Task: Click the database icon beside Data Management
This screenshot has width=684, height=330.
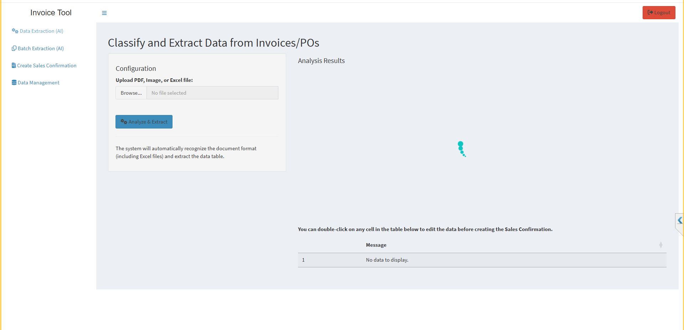Action: [x=14, y=83]
